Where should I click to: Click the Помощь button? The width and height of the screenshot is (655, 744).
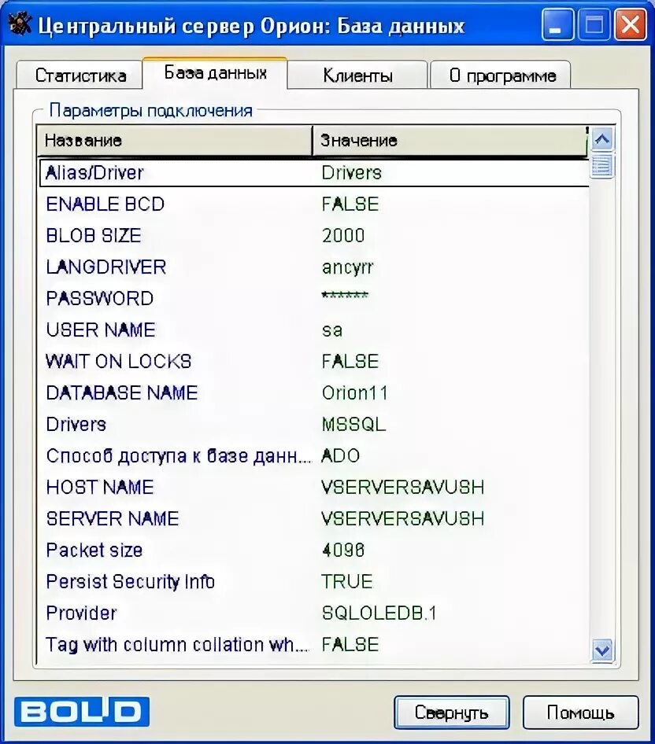click(580, 713)
